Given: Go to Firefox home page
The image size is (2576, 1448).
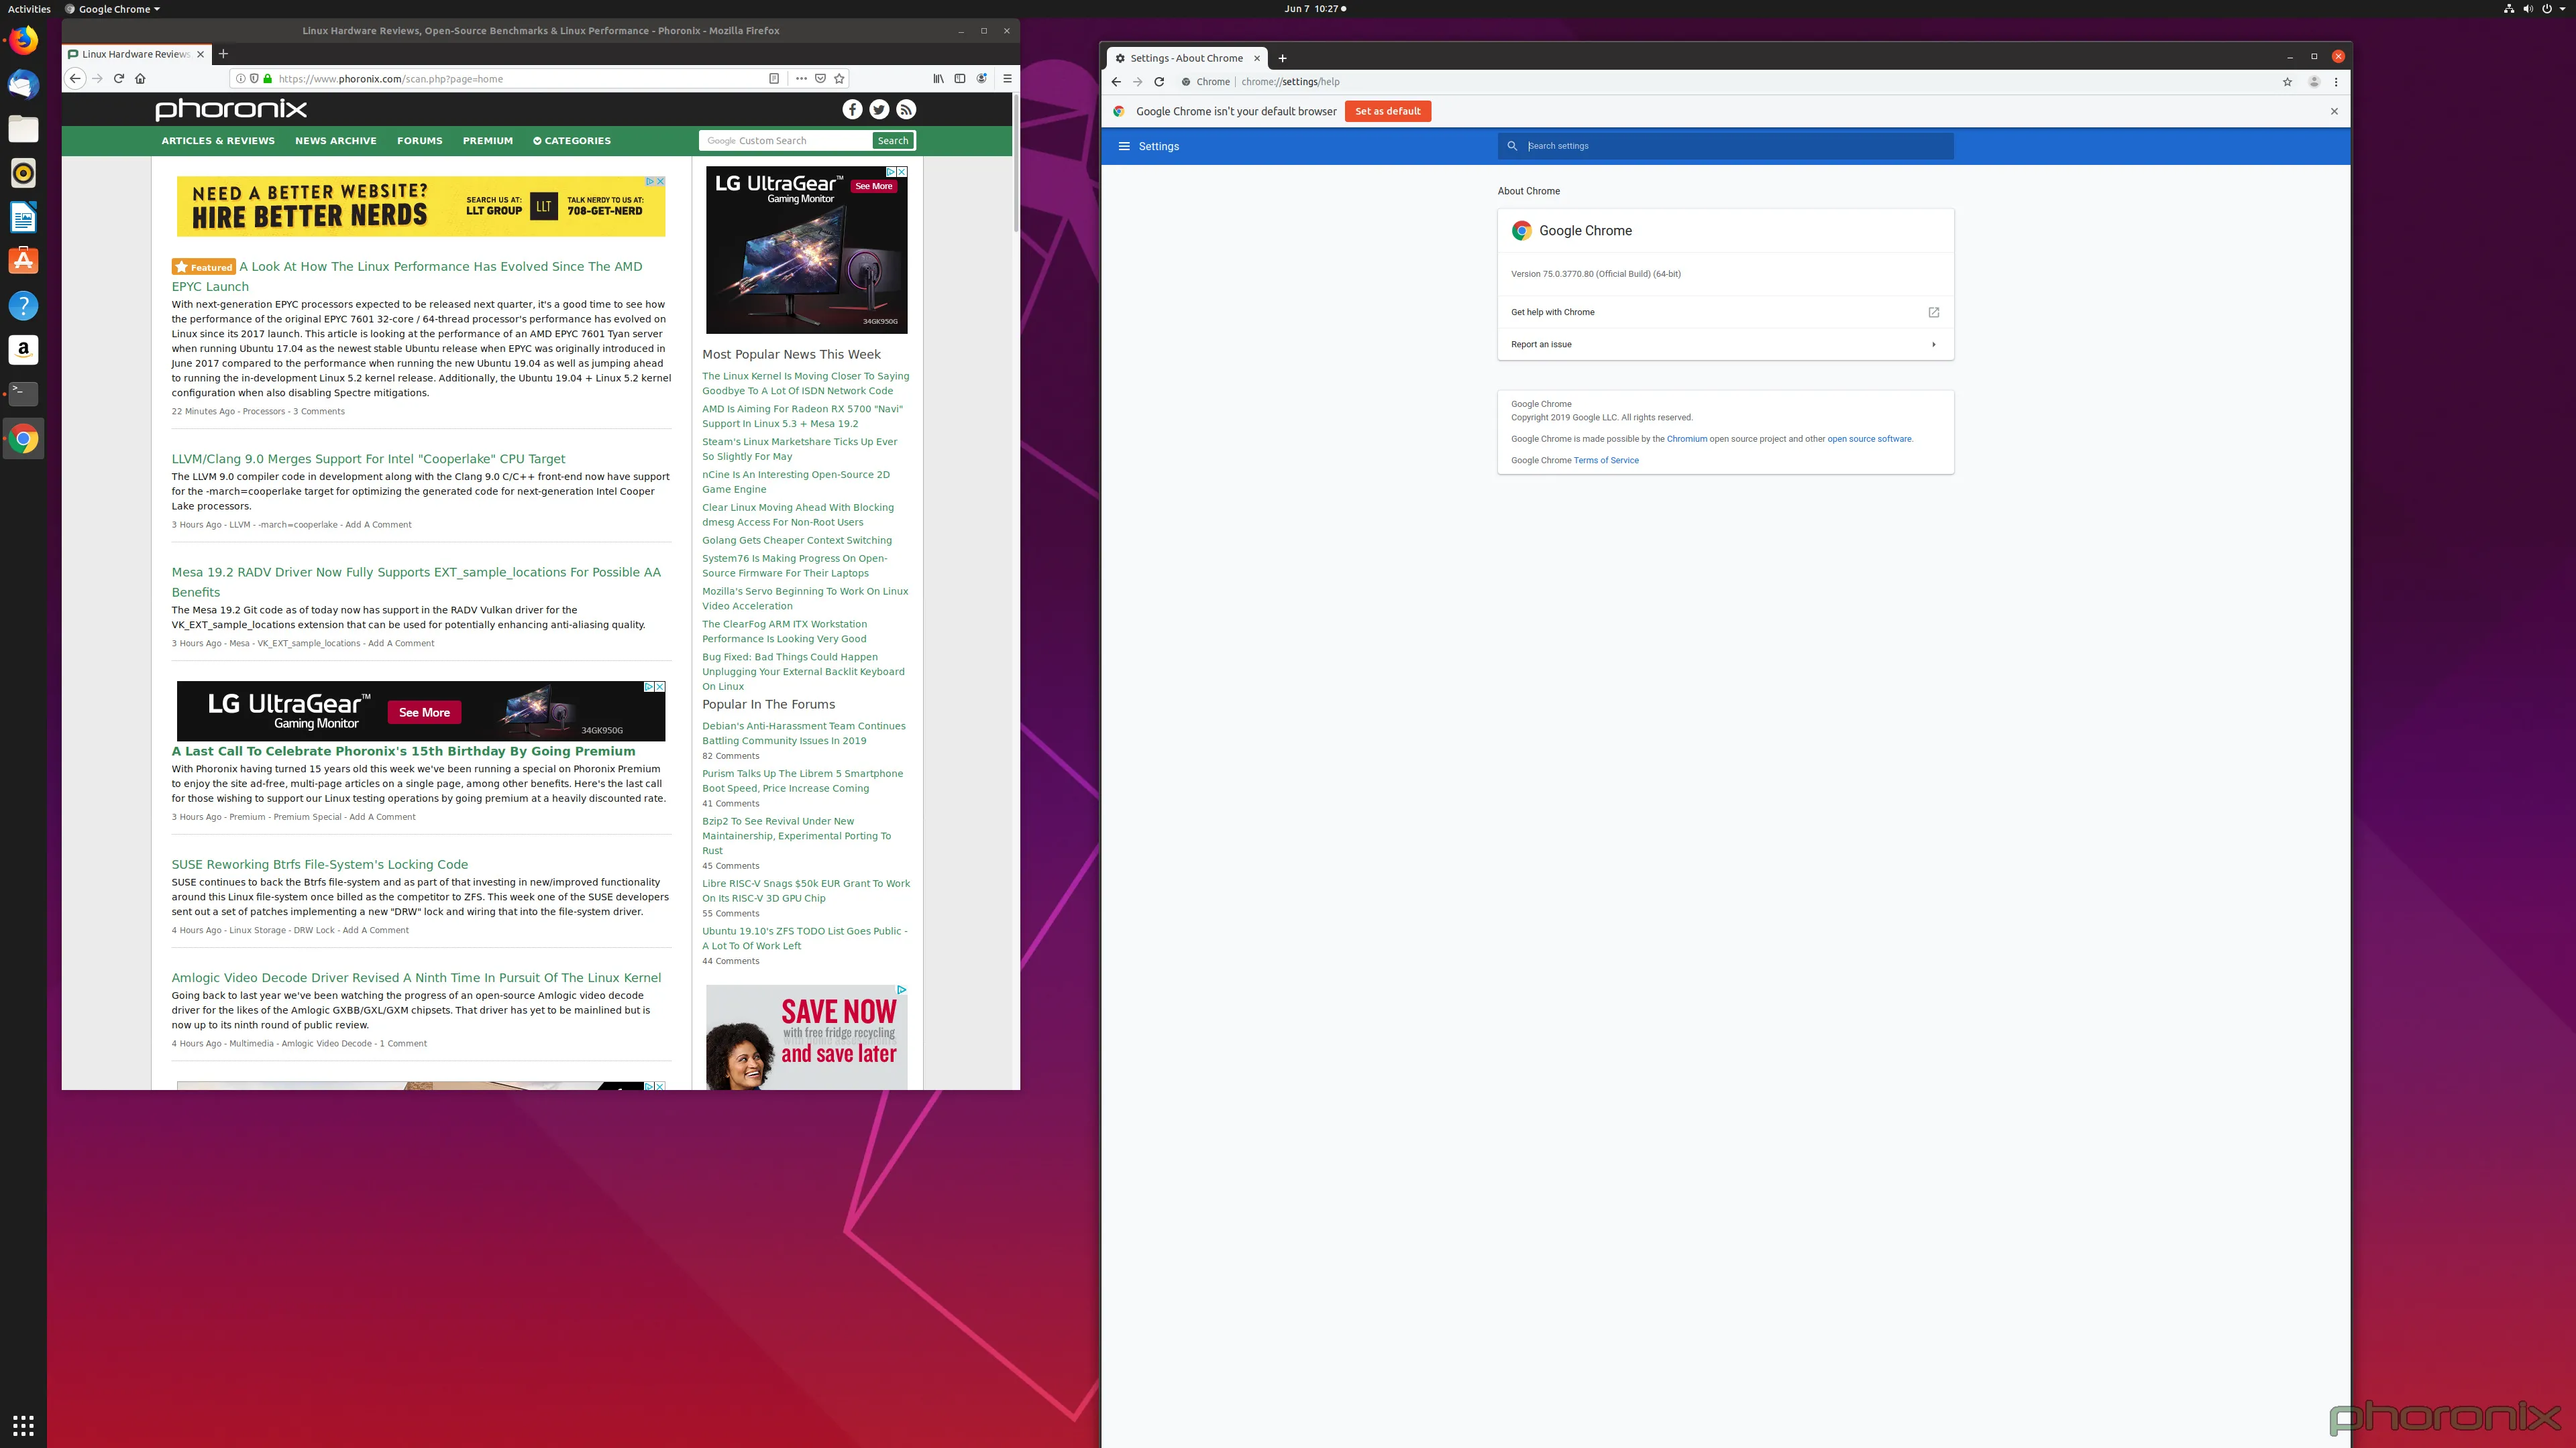Looking at the screenshot, I should (x=140, y=79).
